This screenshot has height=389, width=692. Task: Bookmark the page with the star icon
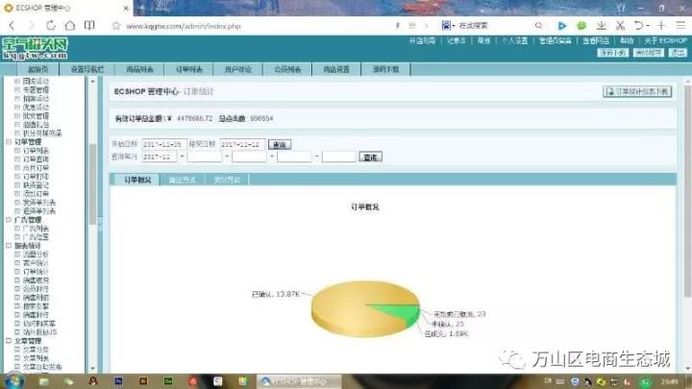tap(116, 26)
